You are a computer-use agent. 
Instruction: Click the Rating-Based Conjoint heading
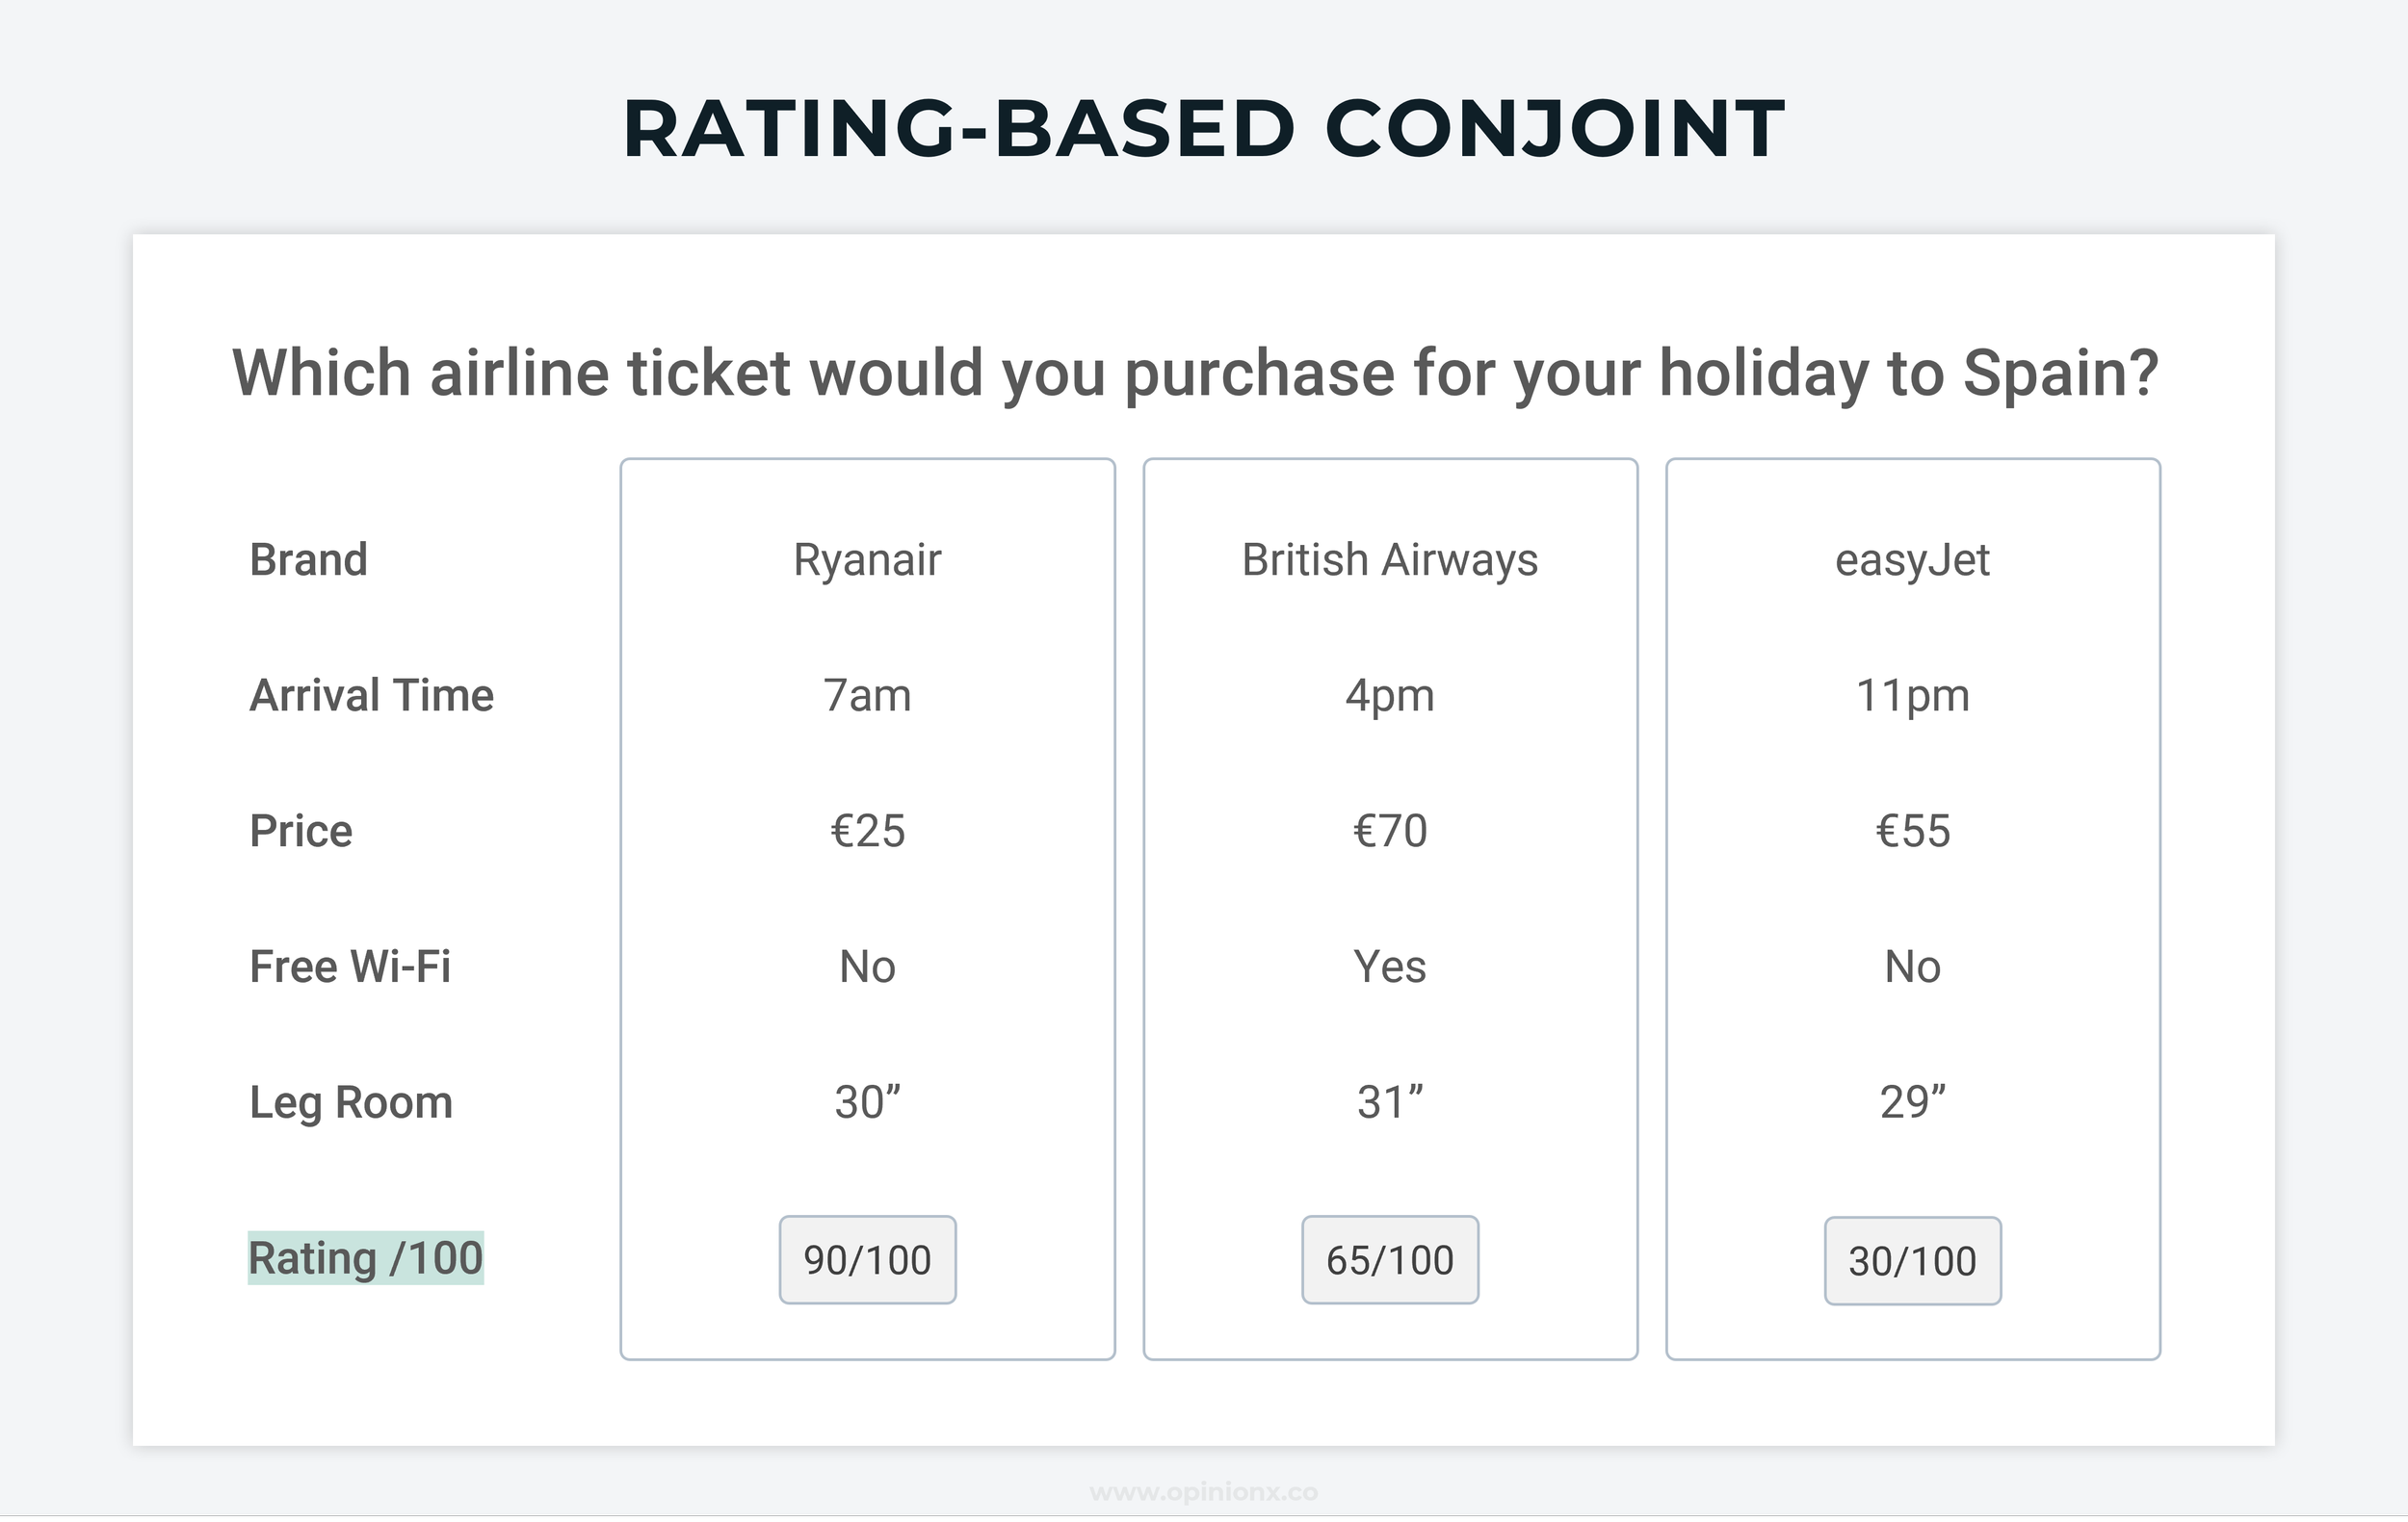pos(1203,129)
